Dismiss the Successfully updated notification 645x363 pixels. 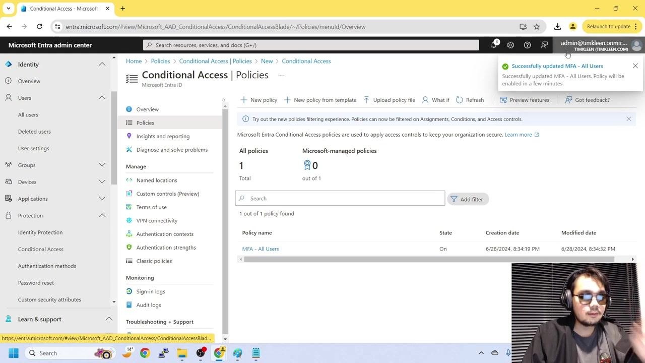[635, 66]
